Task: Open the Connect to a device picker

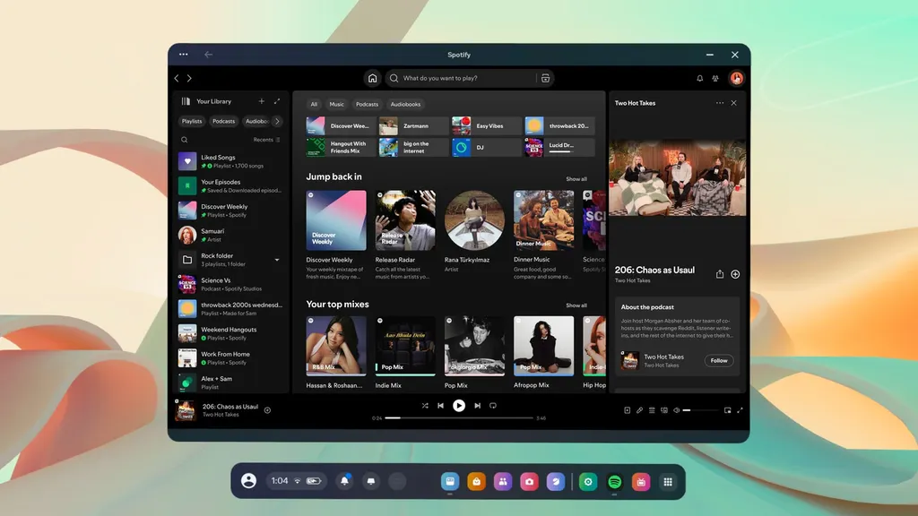Action: [664, 410]
